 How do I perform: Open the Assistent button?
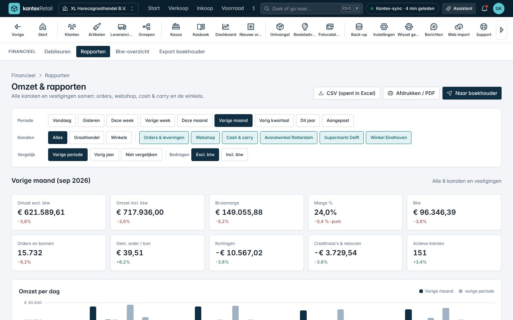point(459,9)
